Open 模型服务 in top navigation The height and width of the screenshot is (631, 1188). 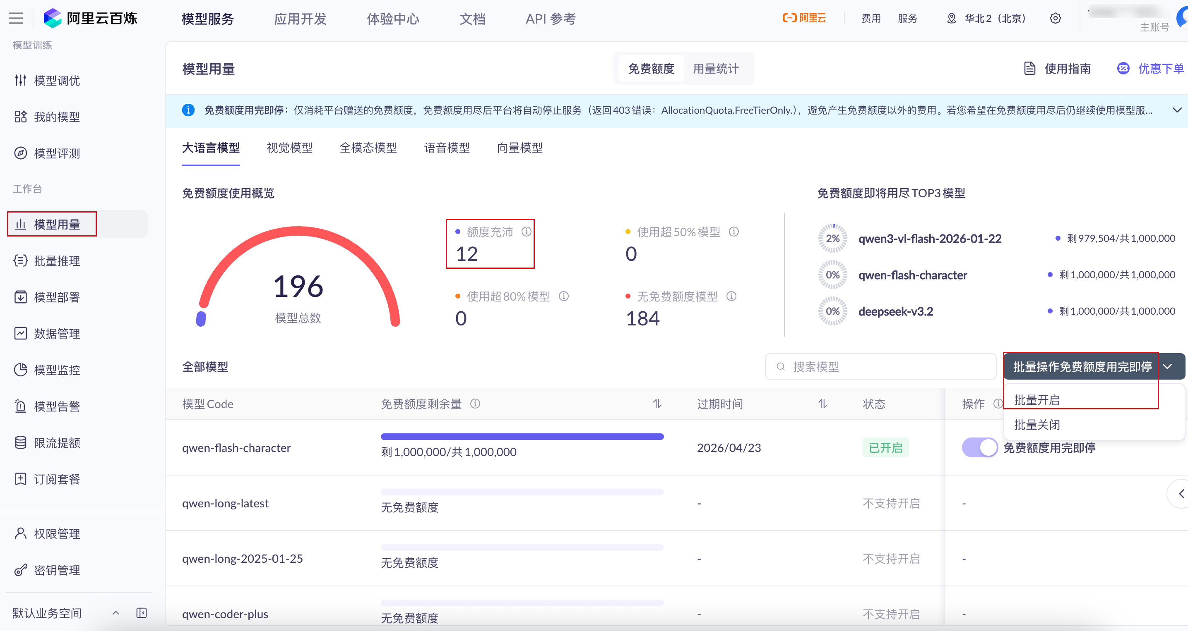click(x=208, y=19)
